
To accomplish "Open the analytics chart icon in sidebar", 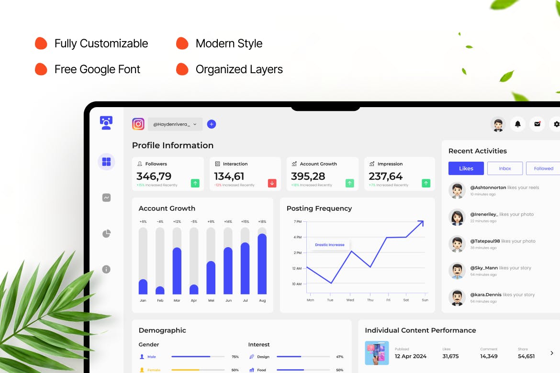I will tap(106, 197).
